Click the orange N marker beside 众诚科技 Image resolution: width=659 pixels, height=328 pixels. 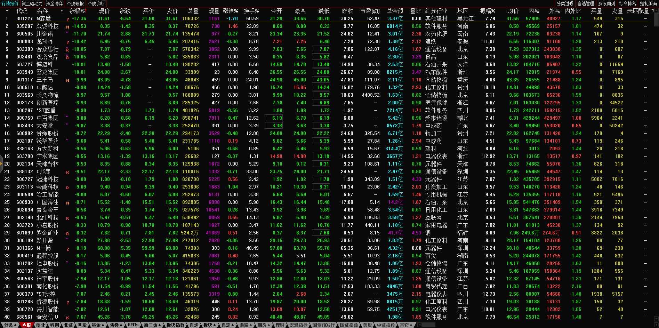tap(67, 27)
